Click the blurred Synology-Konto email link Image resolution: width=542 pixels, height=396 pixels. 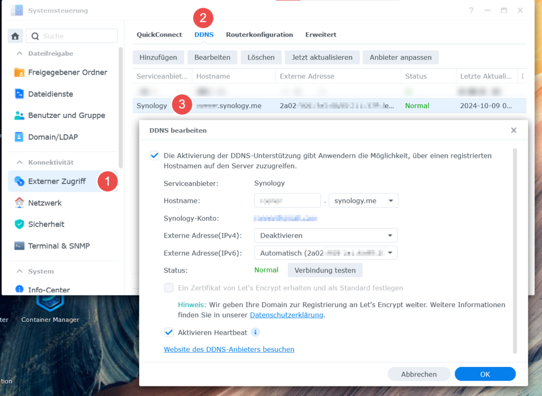285,218
